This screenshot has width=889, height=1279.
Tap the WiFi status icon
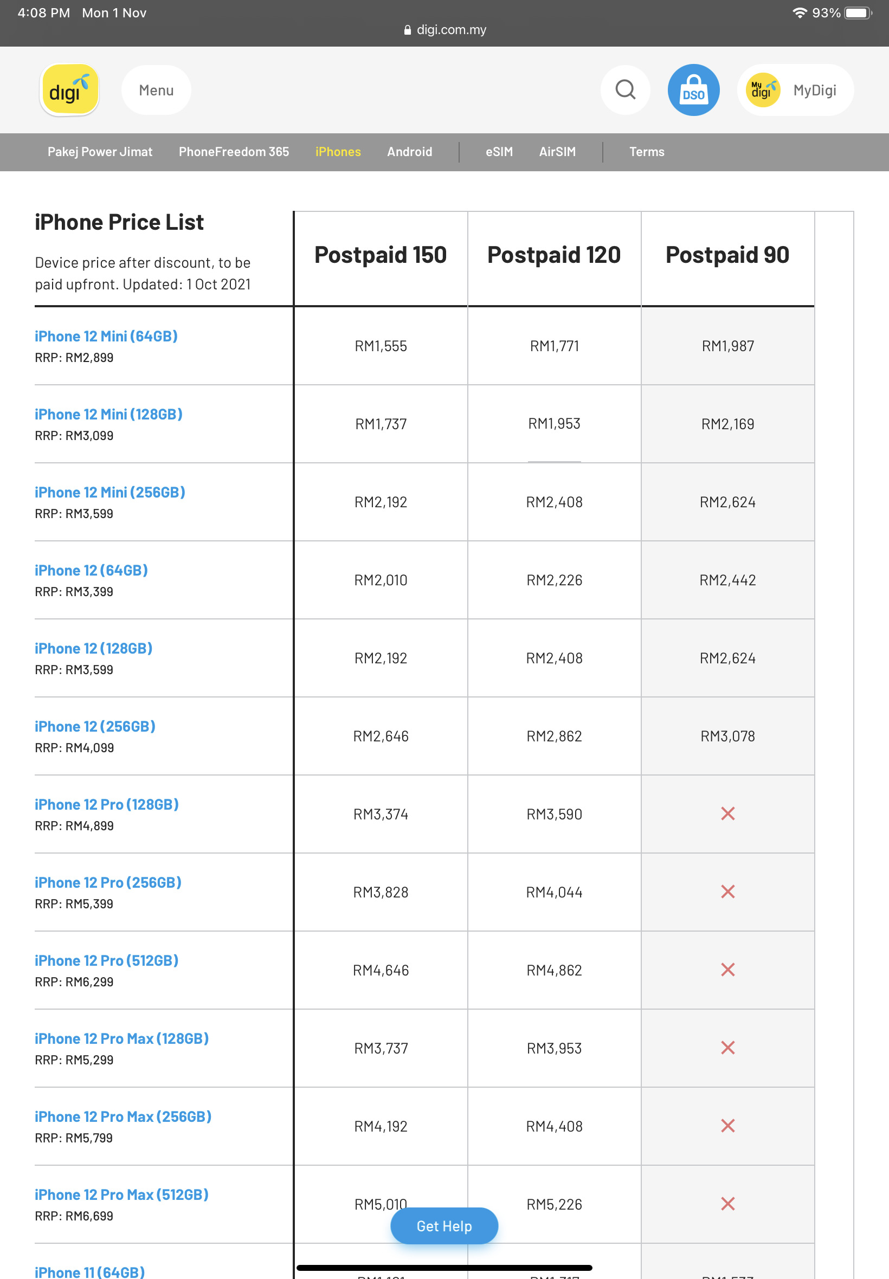coord(800,13)
